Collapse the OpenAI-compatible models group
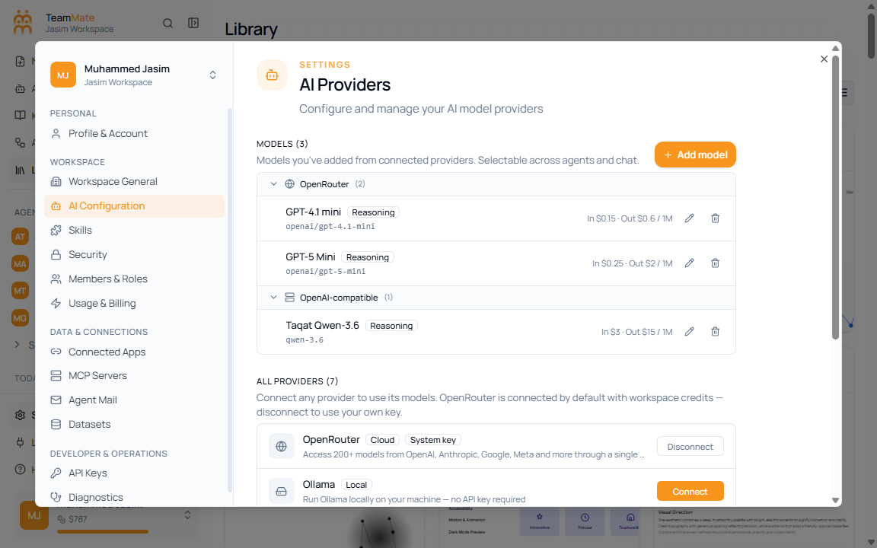Image resolution: width=877 pixels, height=548 pixels. coord(273,298)
